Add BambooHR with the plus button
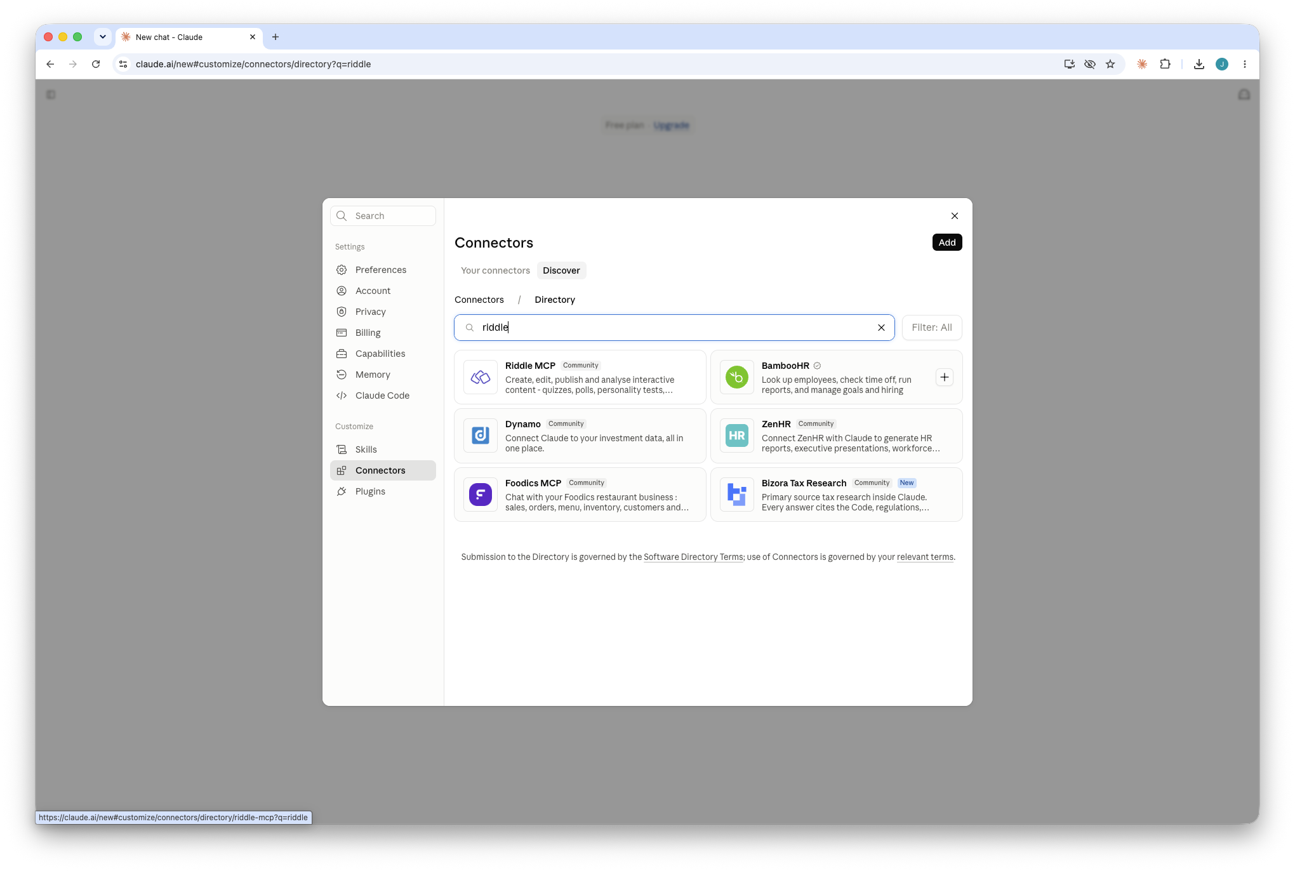 [945, 377]
